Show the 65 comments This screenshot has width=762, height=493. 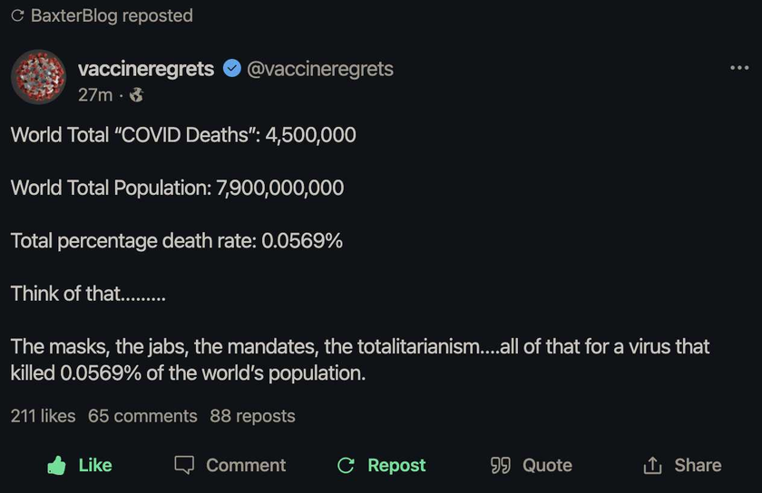(143, 416)
